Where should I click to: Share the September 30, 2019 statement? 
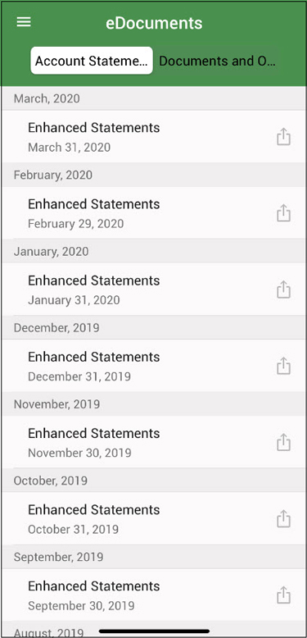(x=283, y=595)
